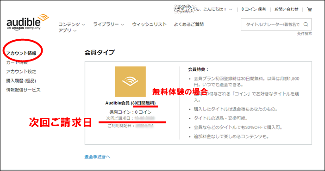Expand the コンテンツ menu
This screenshot has width=325, height=171.
[71, 24]
